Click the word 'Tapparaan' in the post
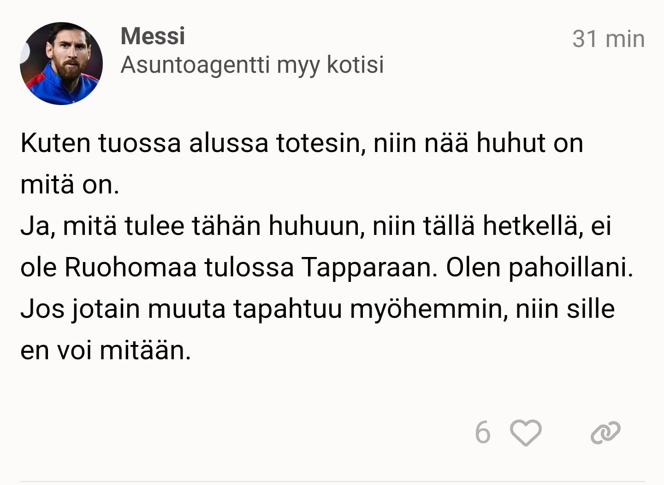The image size is (664, 485). coord(369,267)
